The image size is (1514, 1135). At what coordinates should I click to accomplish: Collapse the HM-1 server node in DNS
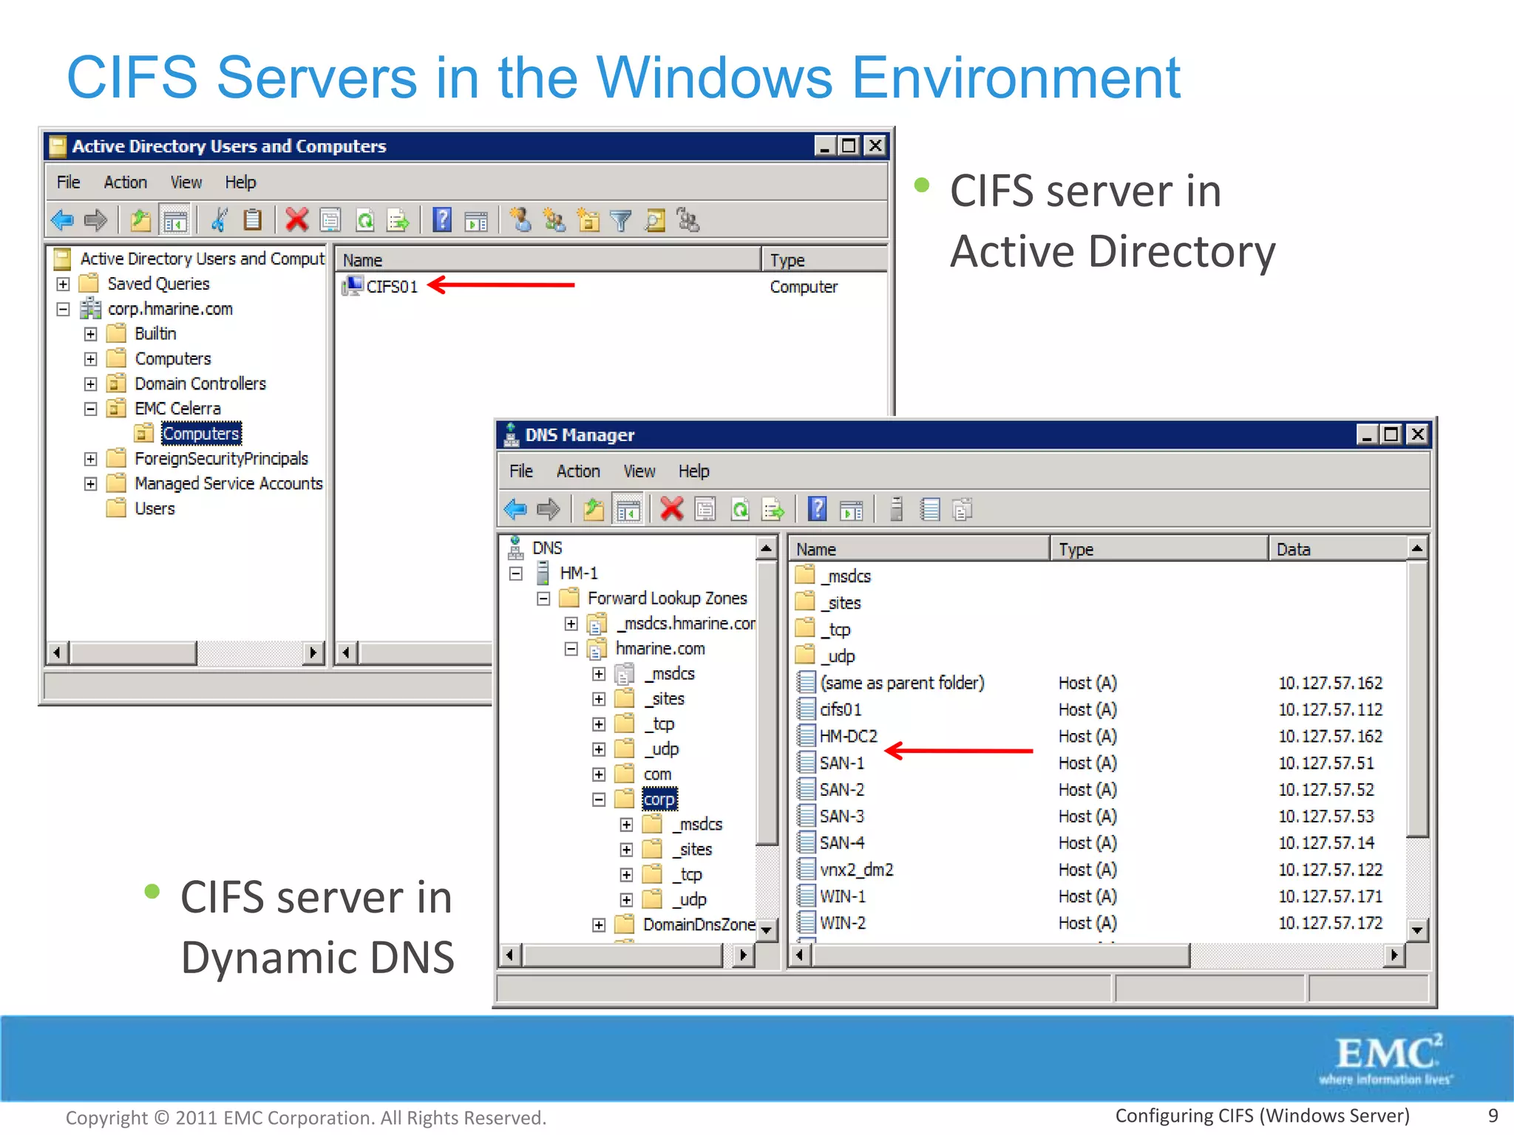pyautogui.click(x=516, y=573)
